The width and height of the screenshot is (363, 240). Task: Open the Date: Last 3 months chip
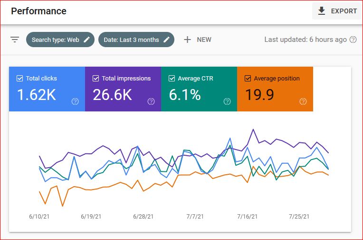click(x=132, y=40)
